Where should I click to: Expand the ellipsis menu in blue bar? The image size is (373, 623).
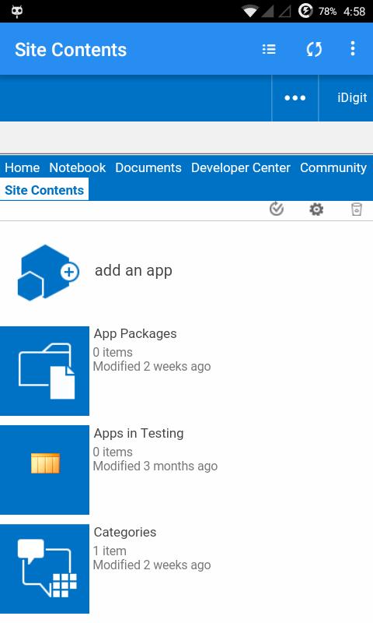tap(295, 98)
